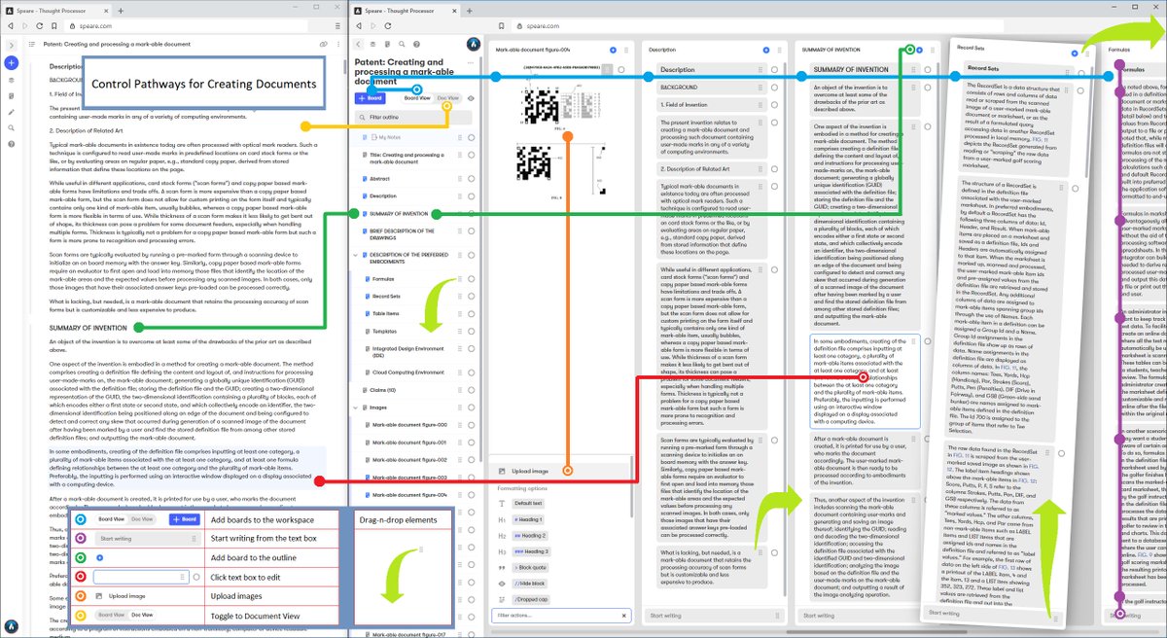1167x638 pixels.
Task: Toggle the circle beside Images outline item
Action: [471, 408]
